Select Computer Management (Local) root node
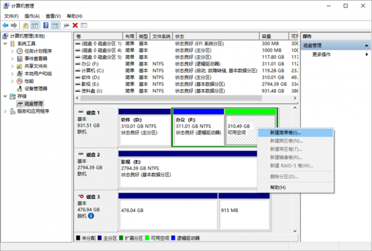This screenshot has width=372, height=251. [x=24, y=36]
